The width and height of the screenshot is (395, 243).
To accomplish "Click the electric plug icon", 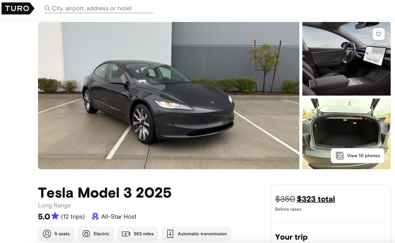I will (86, 234).
